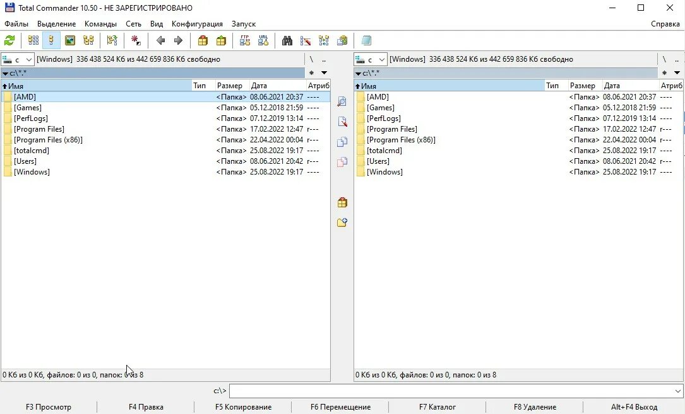Click the unpack files toolbar icon
Image resolution: width=685 pixels, height=414 pixels.
click(221, 40)
